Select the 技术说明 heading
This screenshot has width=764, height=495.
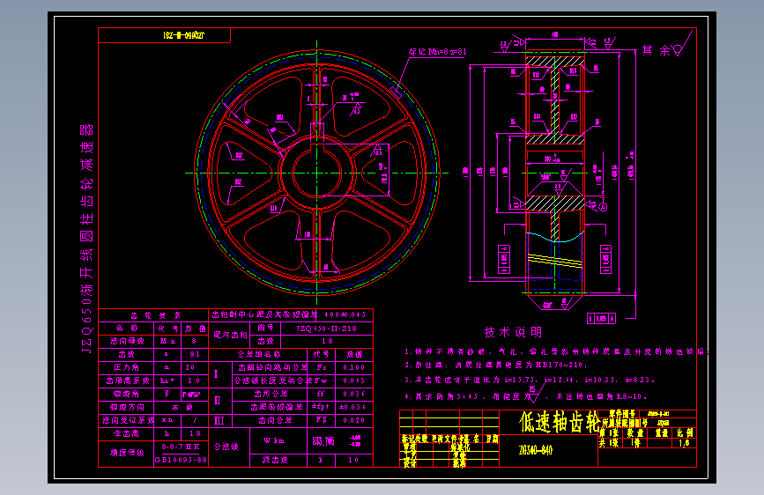pos(513,332)
